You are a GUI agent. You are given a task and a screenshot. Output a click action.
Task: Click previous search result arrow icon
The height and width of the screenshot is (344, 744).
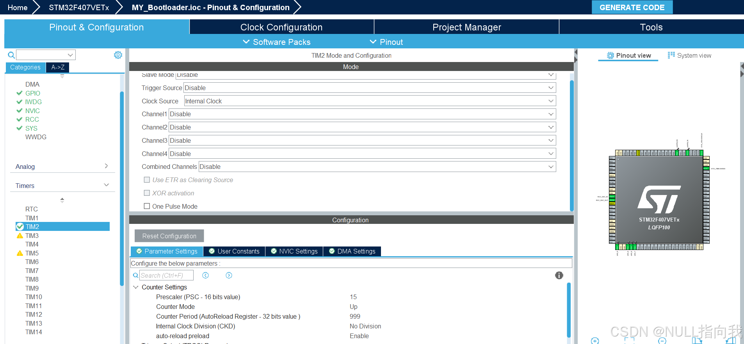point(206,275)
